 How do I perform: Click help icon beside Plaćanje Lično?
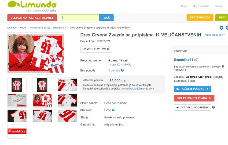[x=113, y=110]
